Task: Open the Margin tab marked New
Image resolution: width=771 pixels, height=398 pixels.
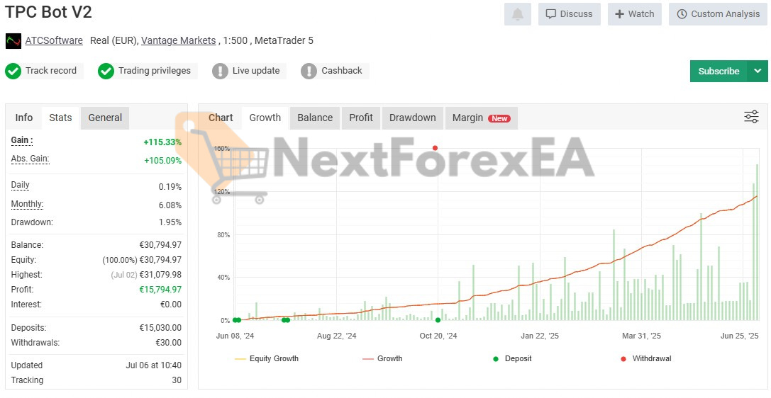Action: [x=480, y=118]
